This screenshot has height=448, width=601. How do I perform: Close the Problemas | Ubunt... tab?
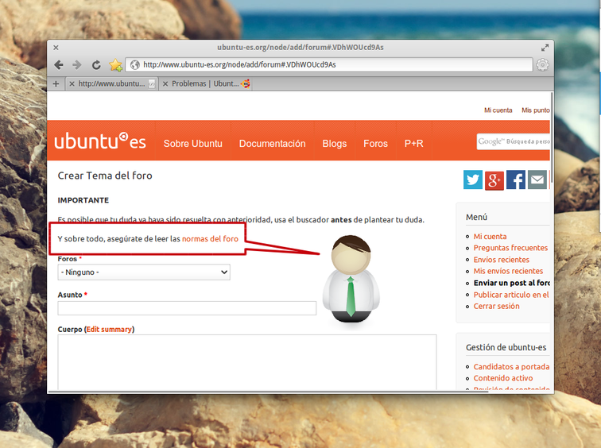coord(165,83)
